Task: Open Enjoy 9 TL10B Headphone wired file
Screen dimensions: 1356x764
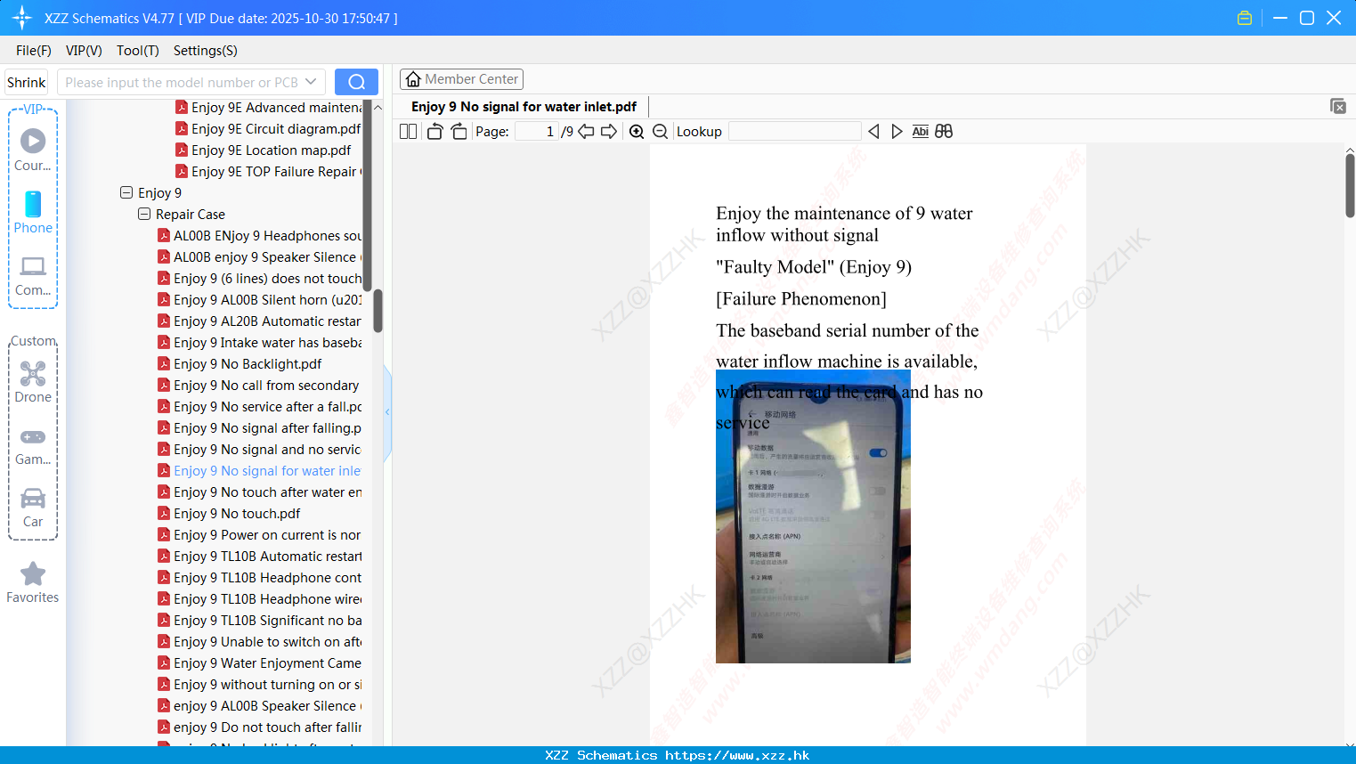Action: click(x=260, y=598)
